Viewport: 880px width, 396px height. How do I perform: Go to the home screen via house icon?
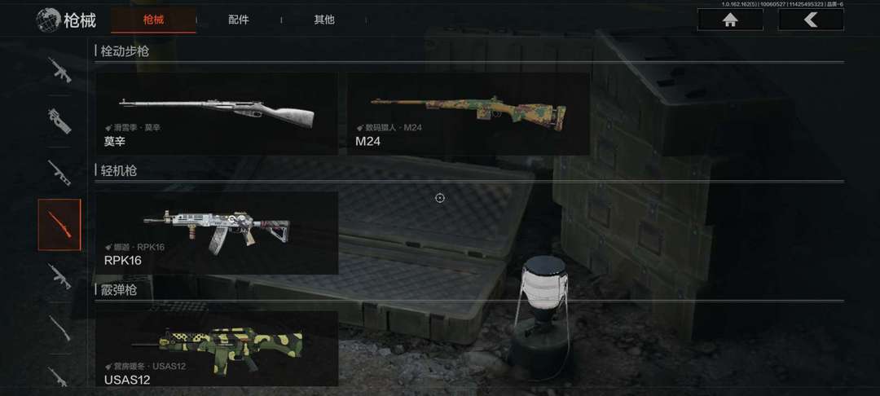click(730, 20)
